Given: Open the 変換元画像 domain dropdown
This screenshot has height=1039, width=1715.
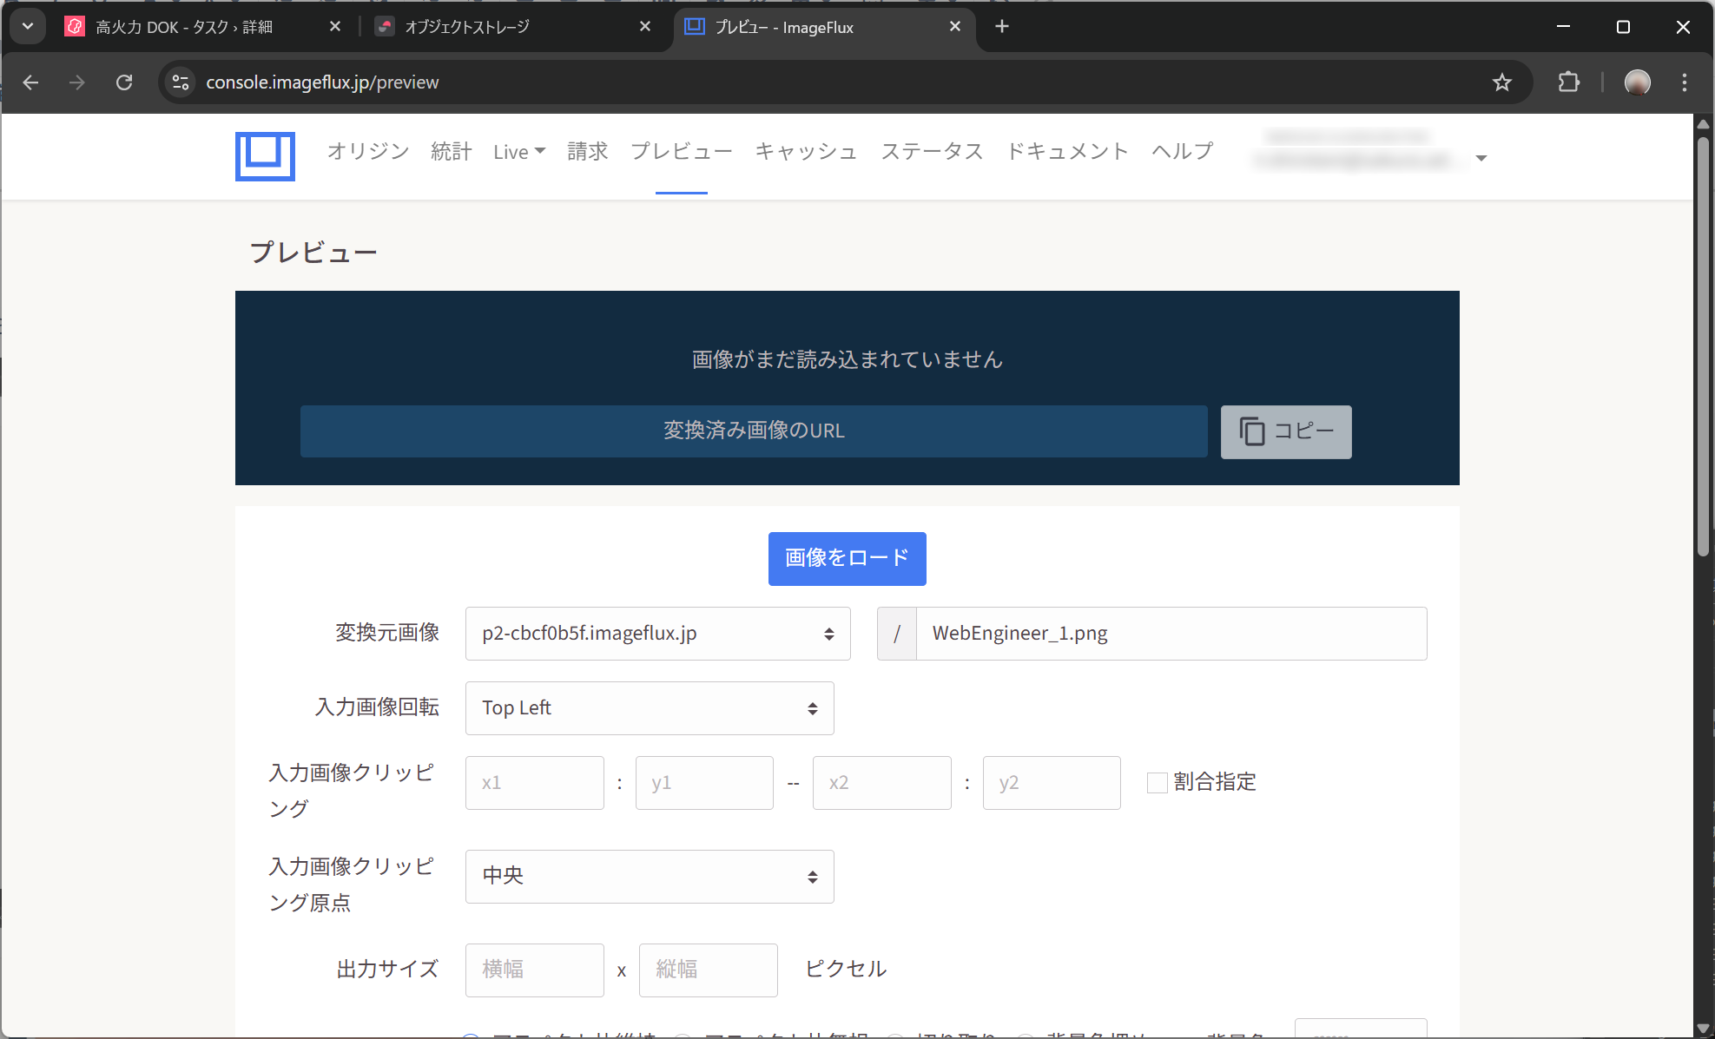Looking at the screenshot, I should point(657,634).
